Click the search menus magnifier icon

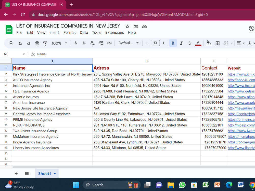11,43
